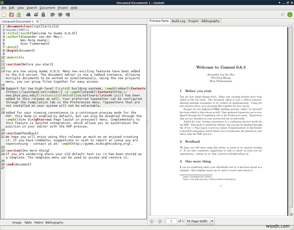Click '2 Feedback' heading in the preview
Screen dimensions: 294x230
(x=190, y=141)
